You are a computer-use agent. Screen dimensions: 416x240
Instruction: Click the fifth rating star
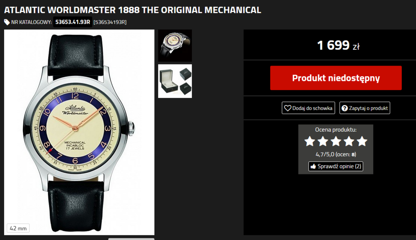coord(362,141)
